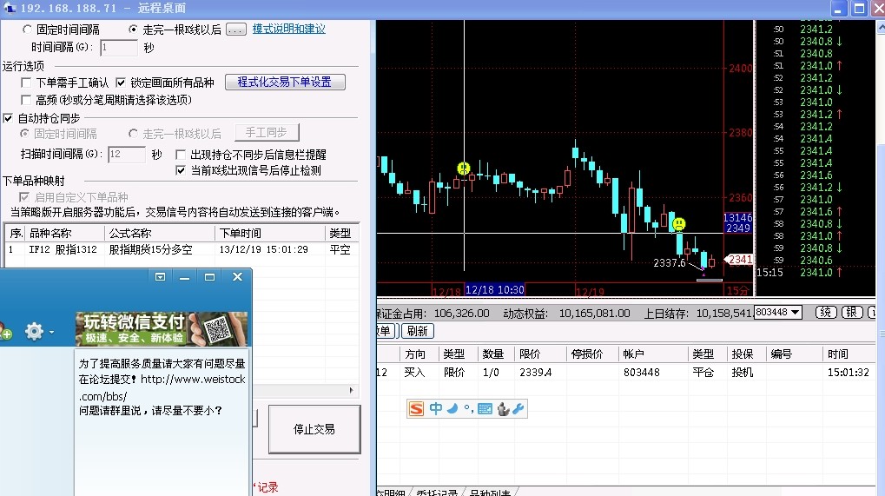Open Sogou wrench settings icon
Image resolution: width=885 pixels, height=496 pixels.
[x=518, y=408]
